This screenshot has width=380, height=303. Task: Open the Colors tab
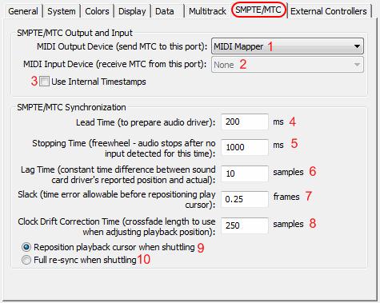[x=97, y=11]
